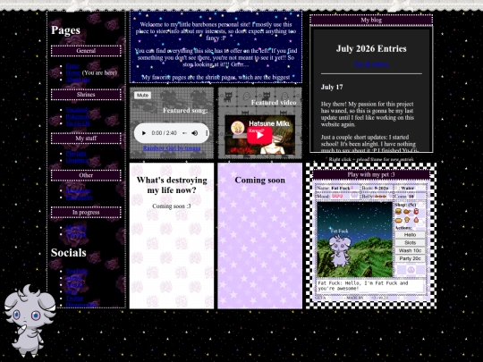Open the Home link in General
Image resolution: width=483 pixels, height=362 pixels.
pos(73,72)
